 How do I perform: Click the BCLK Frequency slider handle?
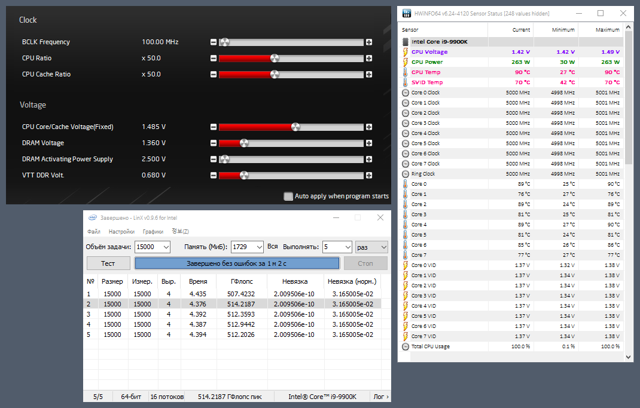225,42
